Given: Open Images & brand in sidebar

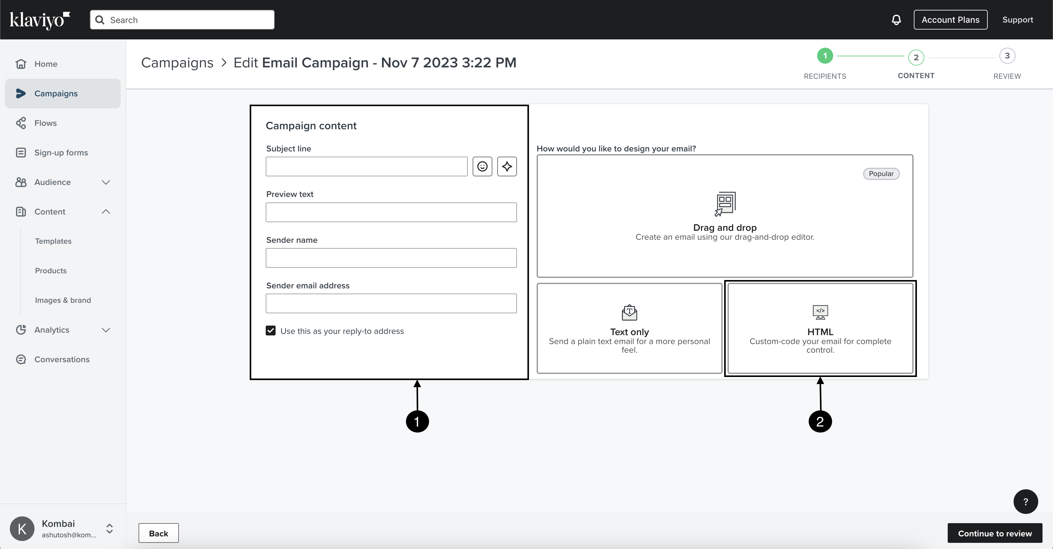Looking at the screenshot, I should coord(63,300).
